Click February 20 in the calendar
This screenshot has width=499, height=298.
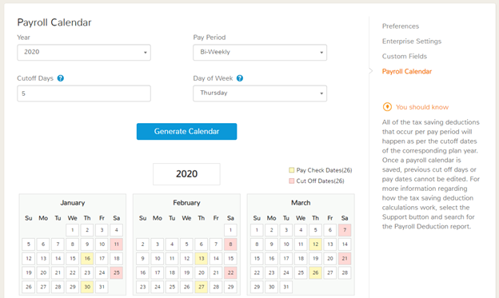(x=202, y=272)
